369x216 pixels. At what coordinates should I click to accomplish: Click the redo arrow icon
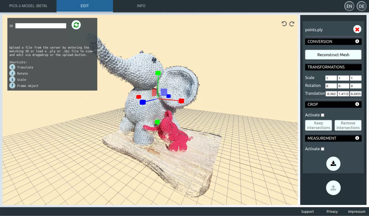pos(292,24)
